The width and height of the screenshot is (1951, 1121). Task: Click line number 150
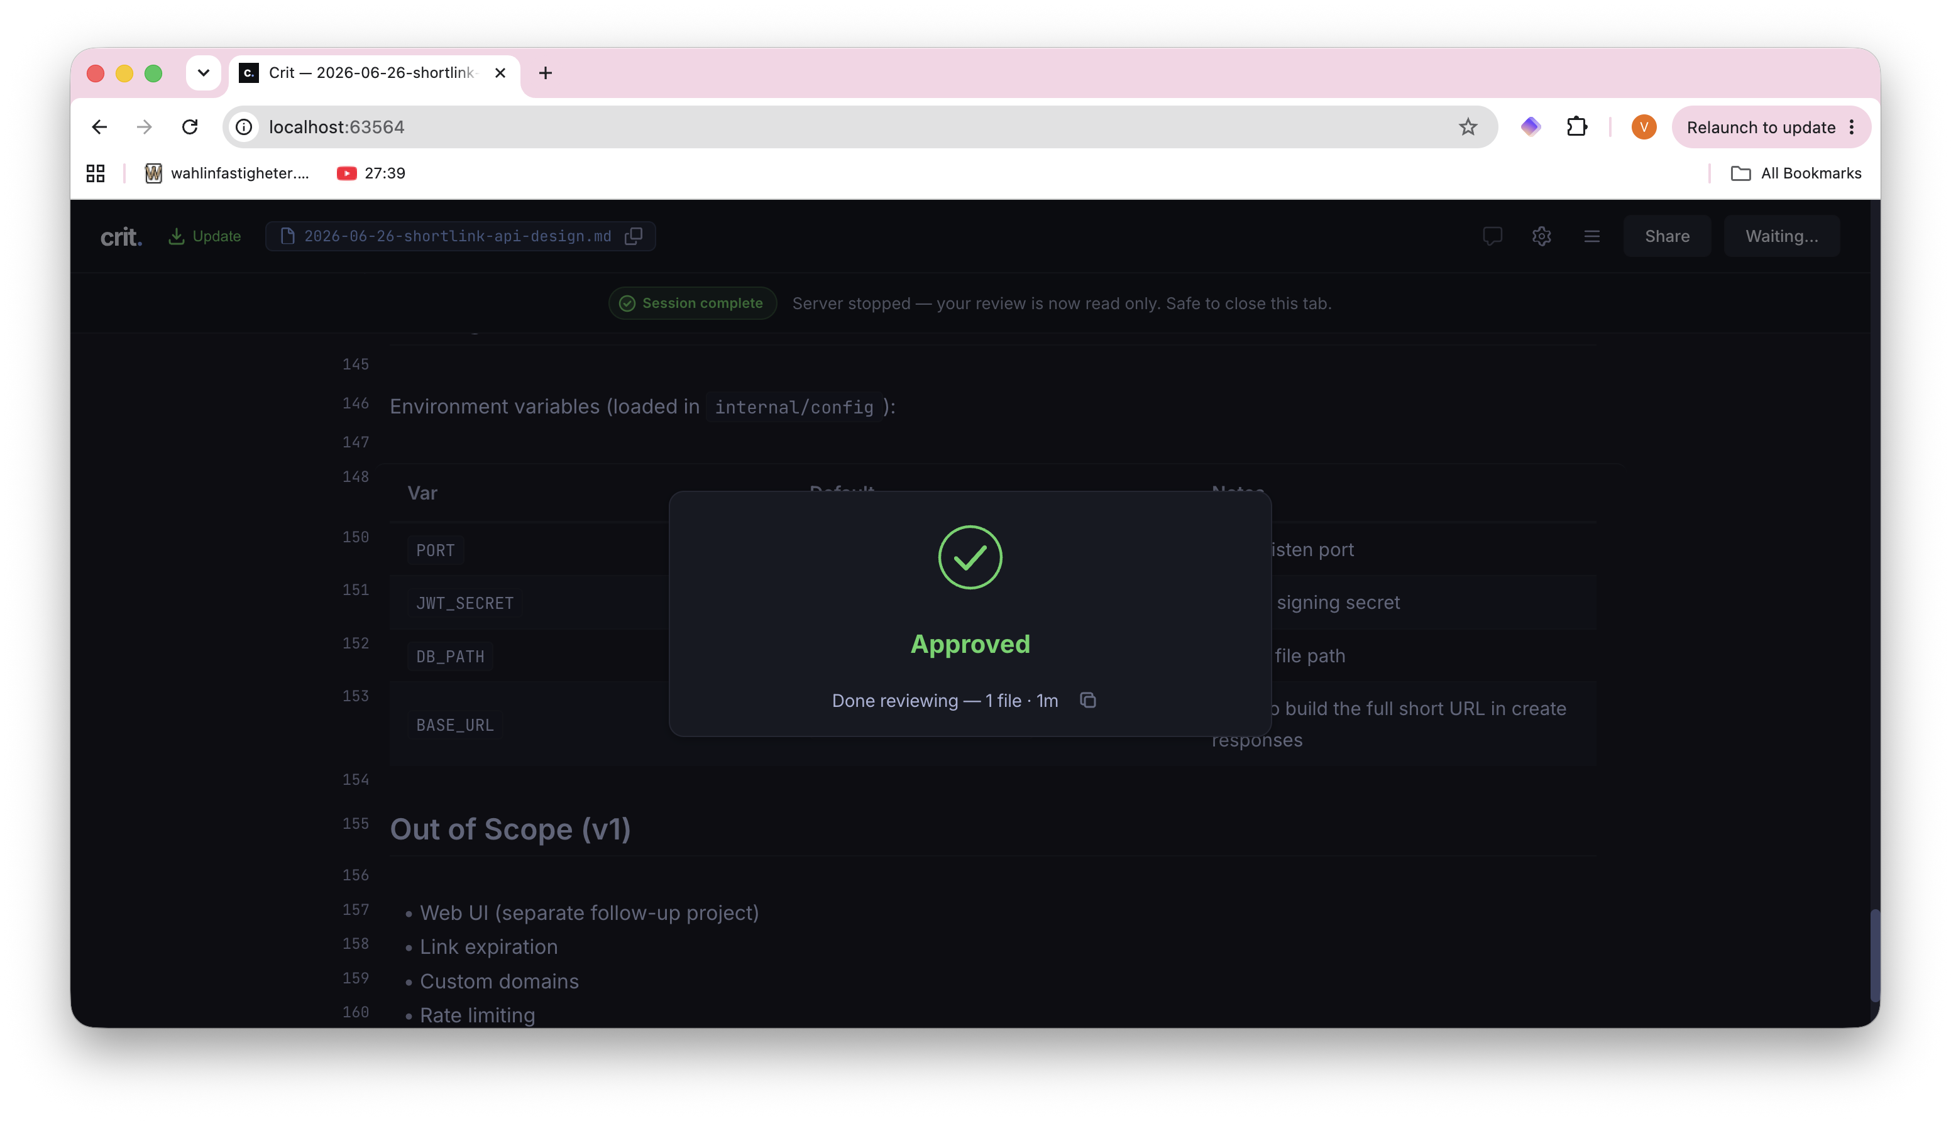pyautogui.click(x=356, y=537)
